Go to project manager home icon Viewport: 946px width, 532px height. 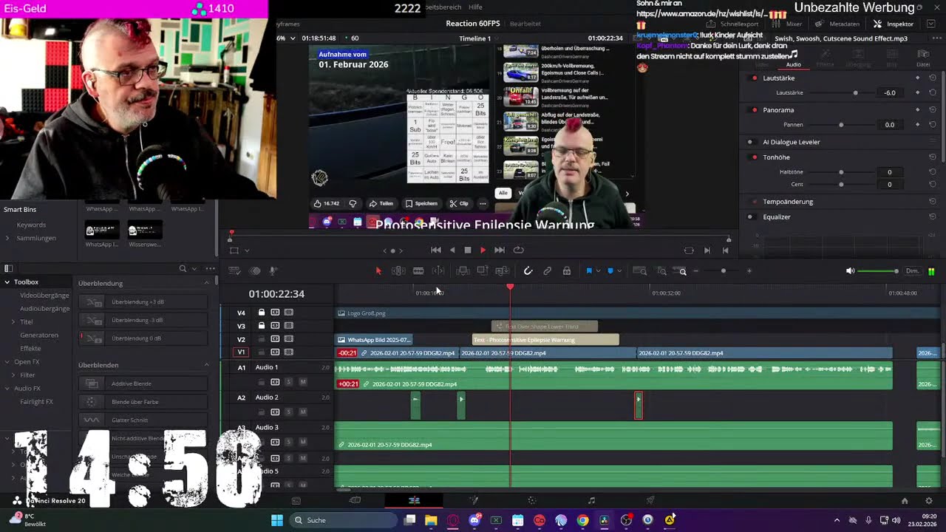click(904, 500)
